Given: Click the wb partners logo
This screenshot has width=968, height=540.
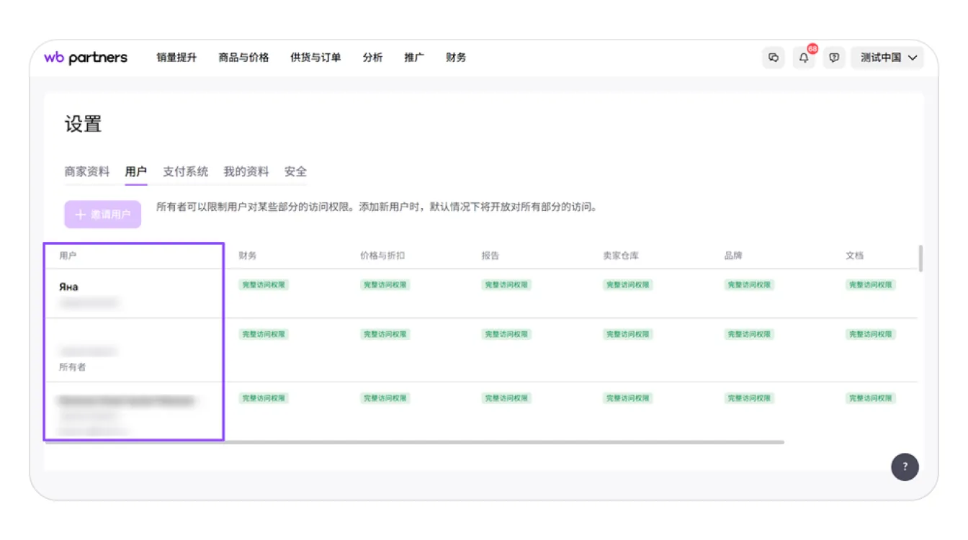Looking at the screenshot, I should [86, 58].
